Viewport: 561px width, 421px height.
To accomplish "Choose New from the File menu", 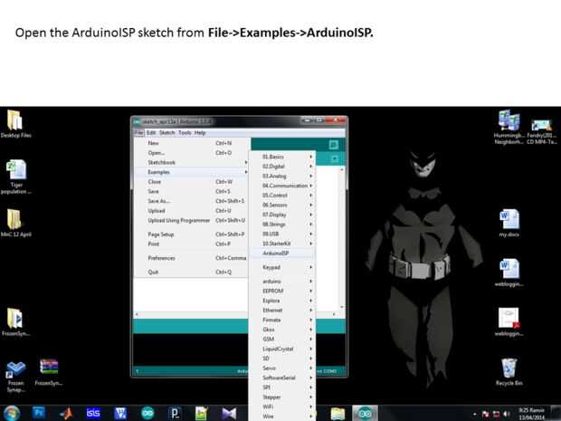I will [191, 143].
